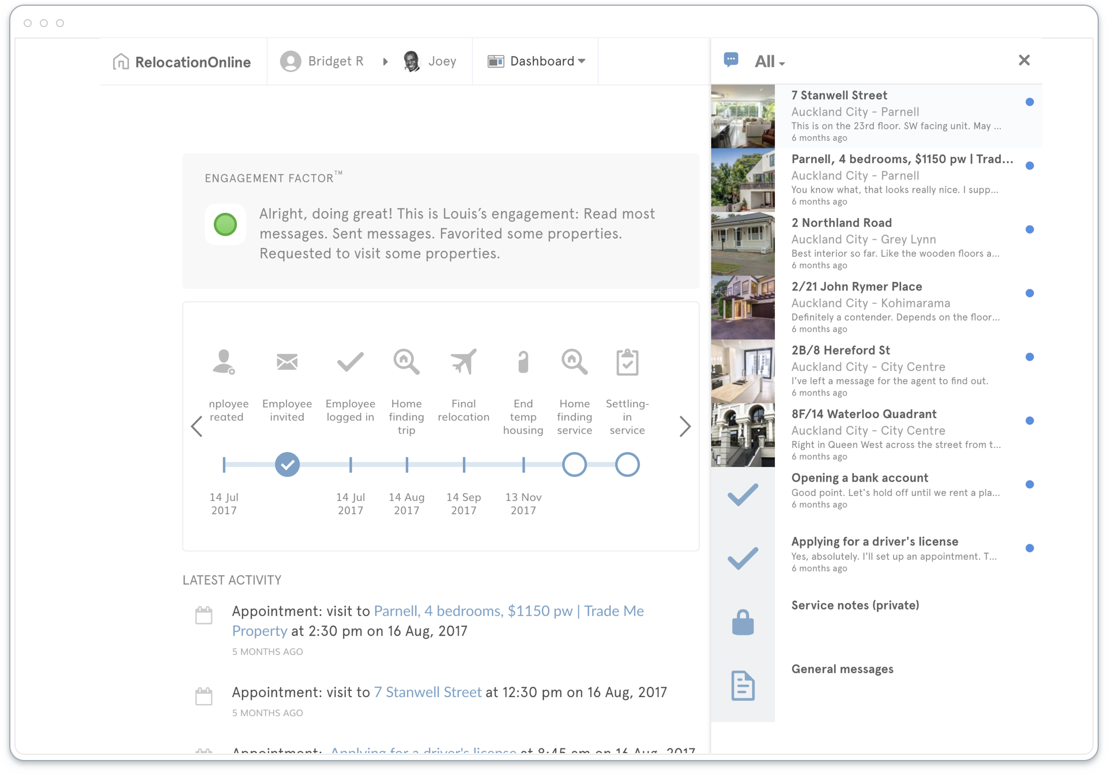Click the green engagement factor status indicator

(227, 223)
